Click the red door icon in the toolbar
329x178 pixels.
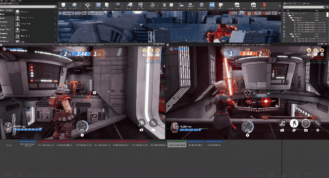tap(264, 5)
